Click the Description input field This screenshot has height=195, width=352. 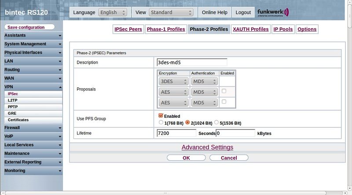192,62
